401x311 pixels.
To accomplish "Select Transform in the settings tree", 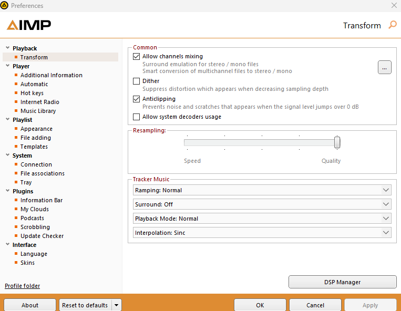I will coord(34,57).
